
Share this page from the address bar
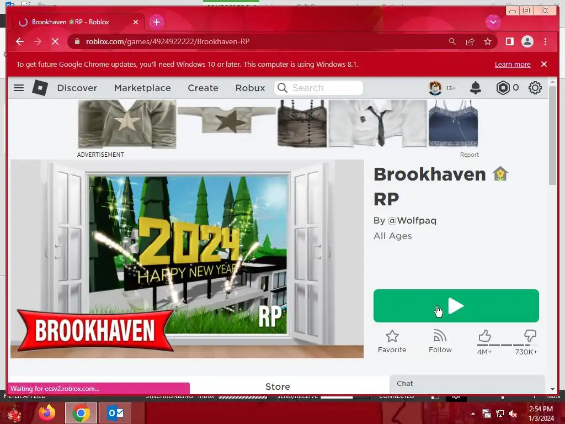tap(470, 41)
